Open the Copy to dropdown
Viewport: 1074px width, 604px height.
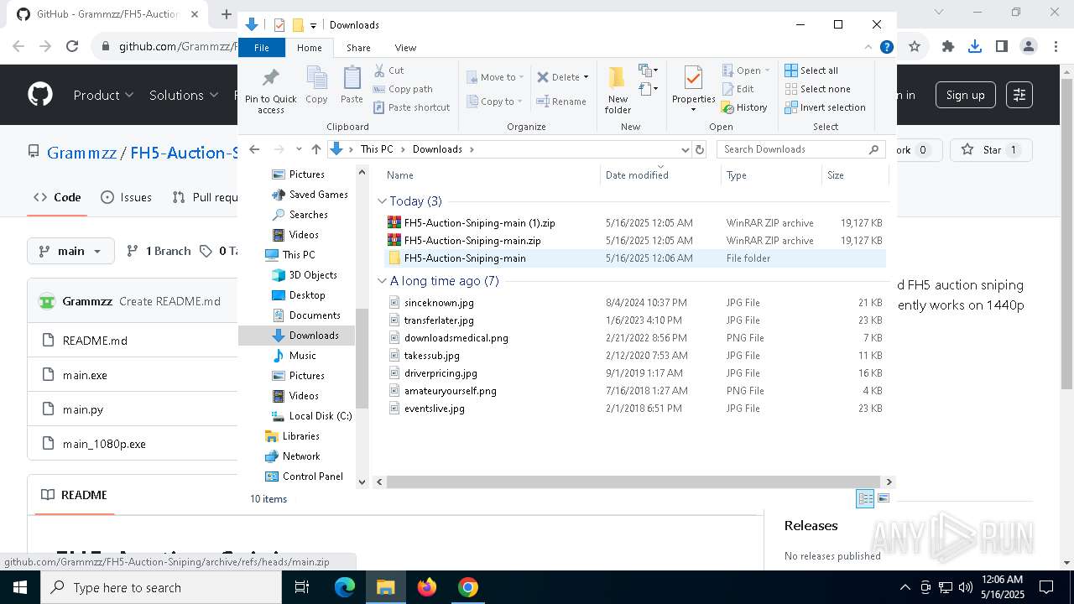pos(495,102)
